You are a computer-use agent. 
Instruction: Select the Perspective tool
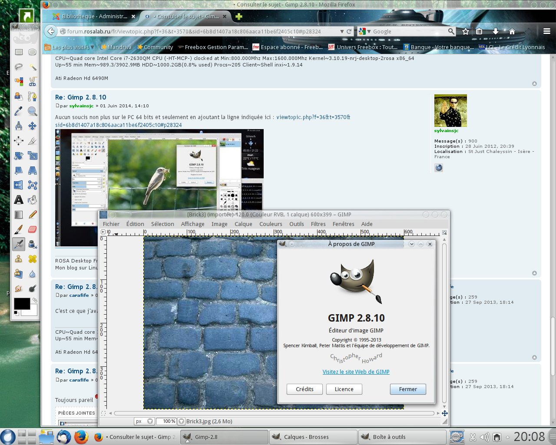pos(33,170)
